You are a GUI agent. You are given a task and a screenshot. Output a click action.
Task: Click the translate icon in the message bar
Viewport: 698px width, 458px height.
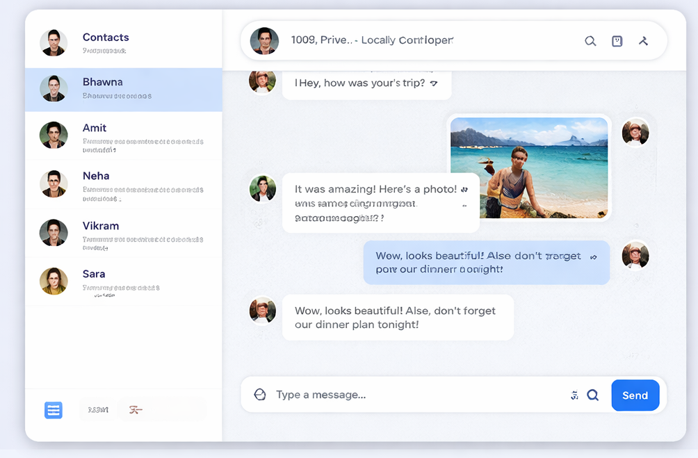574,395
